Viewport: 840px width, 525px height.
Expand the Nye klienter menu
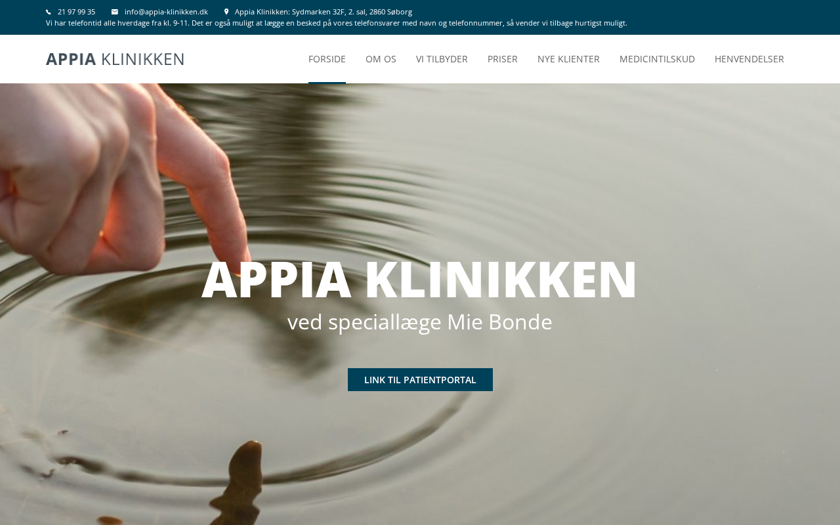tap(568, 59)
